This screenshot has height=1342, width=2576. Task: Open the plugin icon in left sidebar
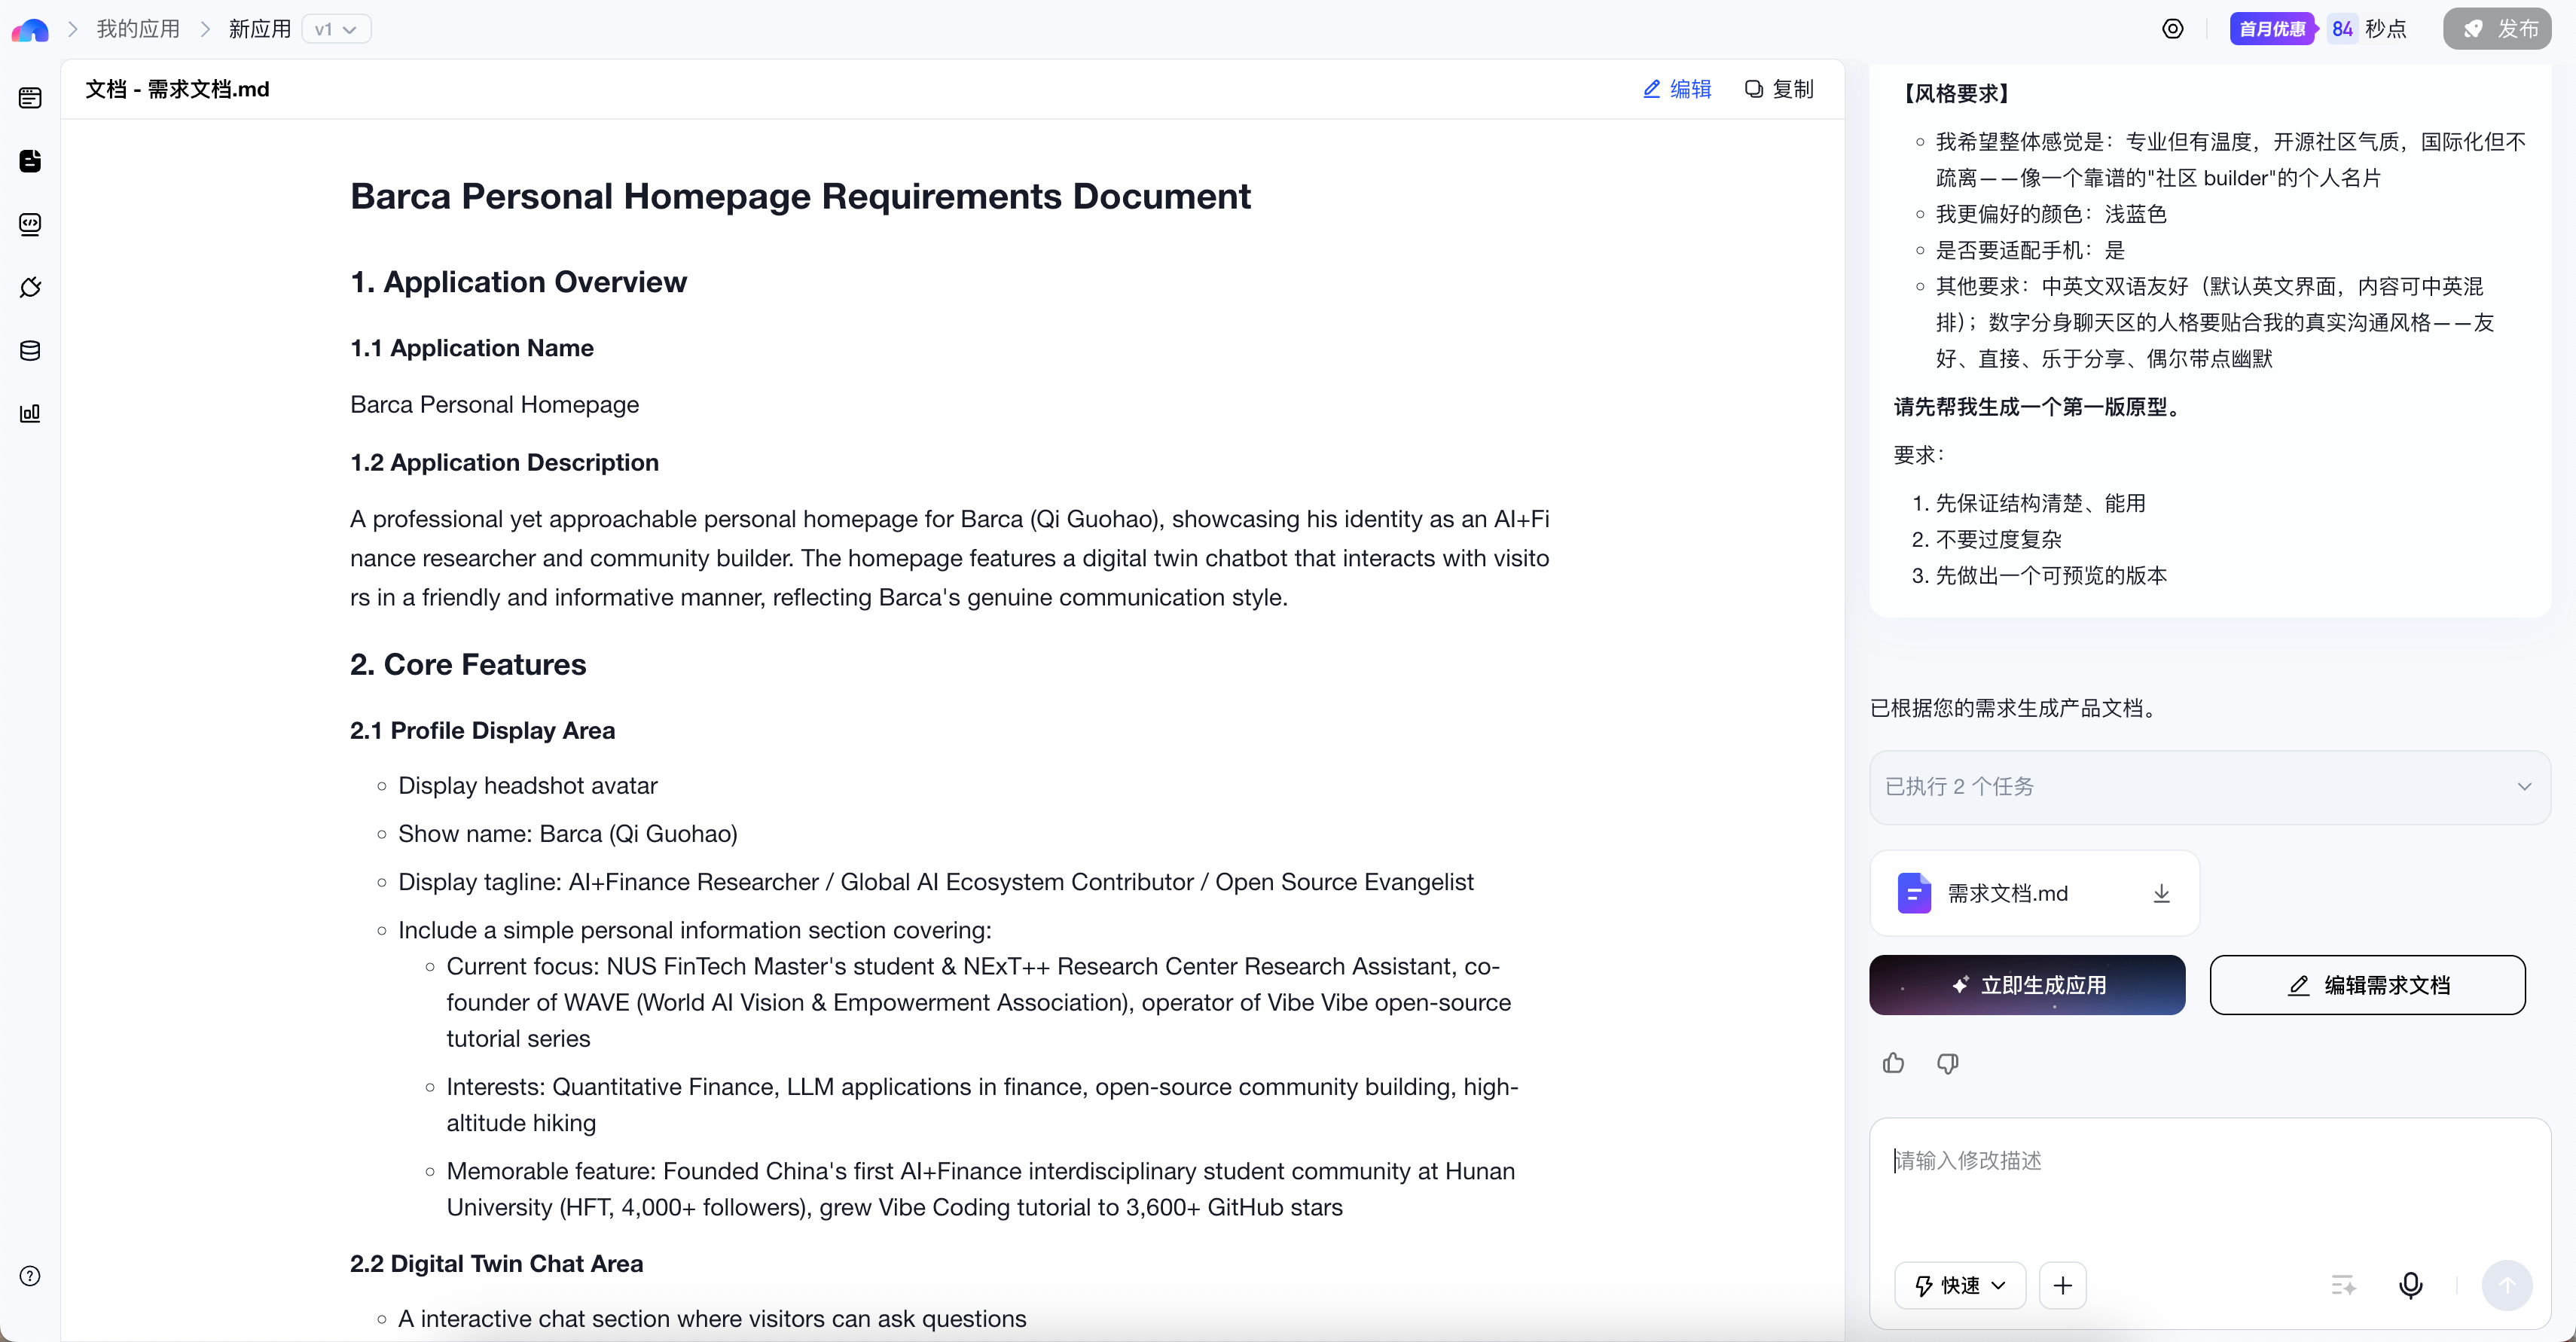coord(30,288)
